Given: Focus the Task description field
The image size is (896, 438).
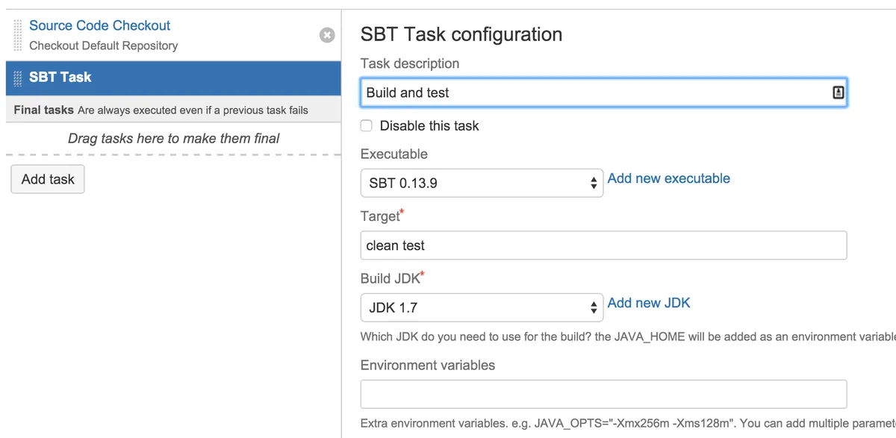Looking at the screenshot, I should click(x=603, y=93).
